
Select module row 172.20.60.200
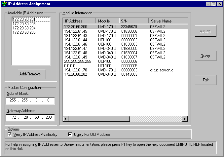tap(125, 27)
